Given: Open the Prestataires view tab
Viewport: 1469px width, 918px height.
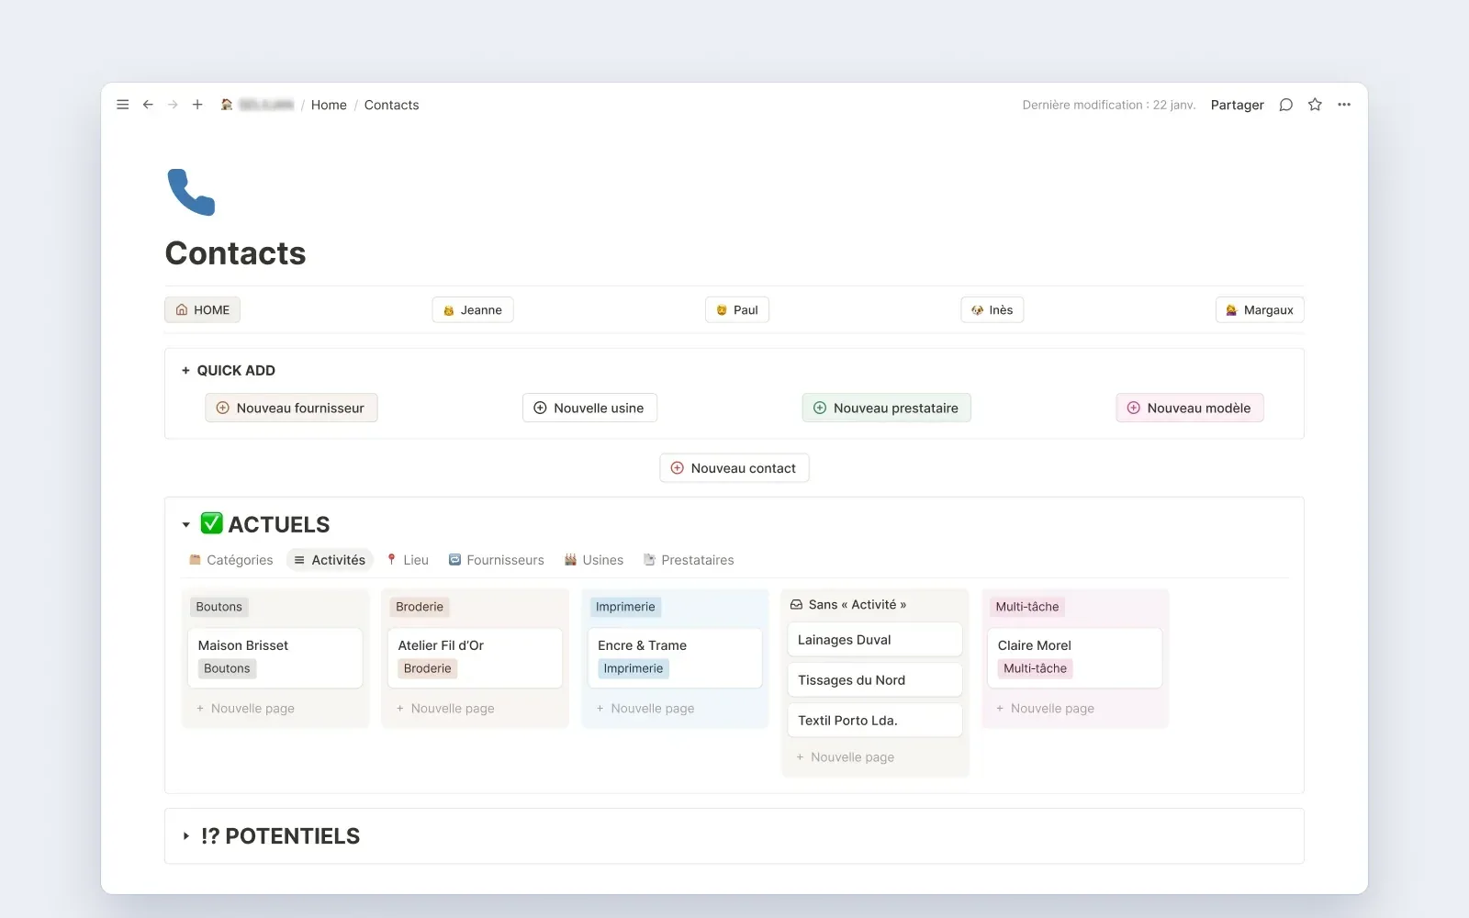Looking at the screenshot, I should pos(689,560).
